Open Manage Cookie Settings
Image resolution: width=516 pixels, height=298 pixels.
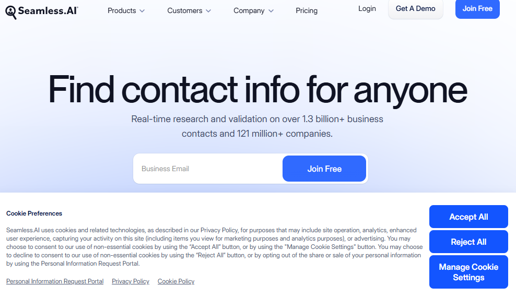click(468, 272)
